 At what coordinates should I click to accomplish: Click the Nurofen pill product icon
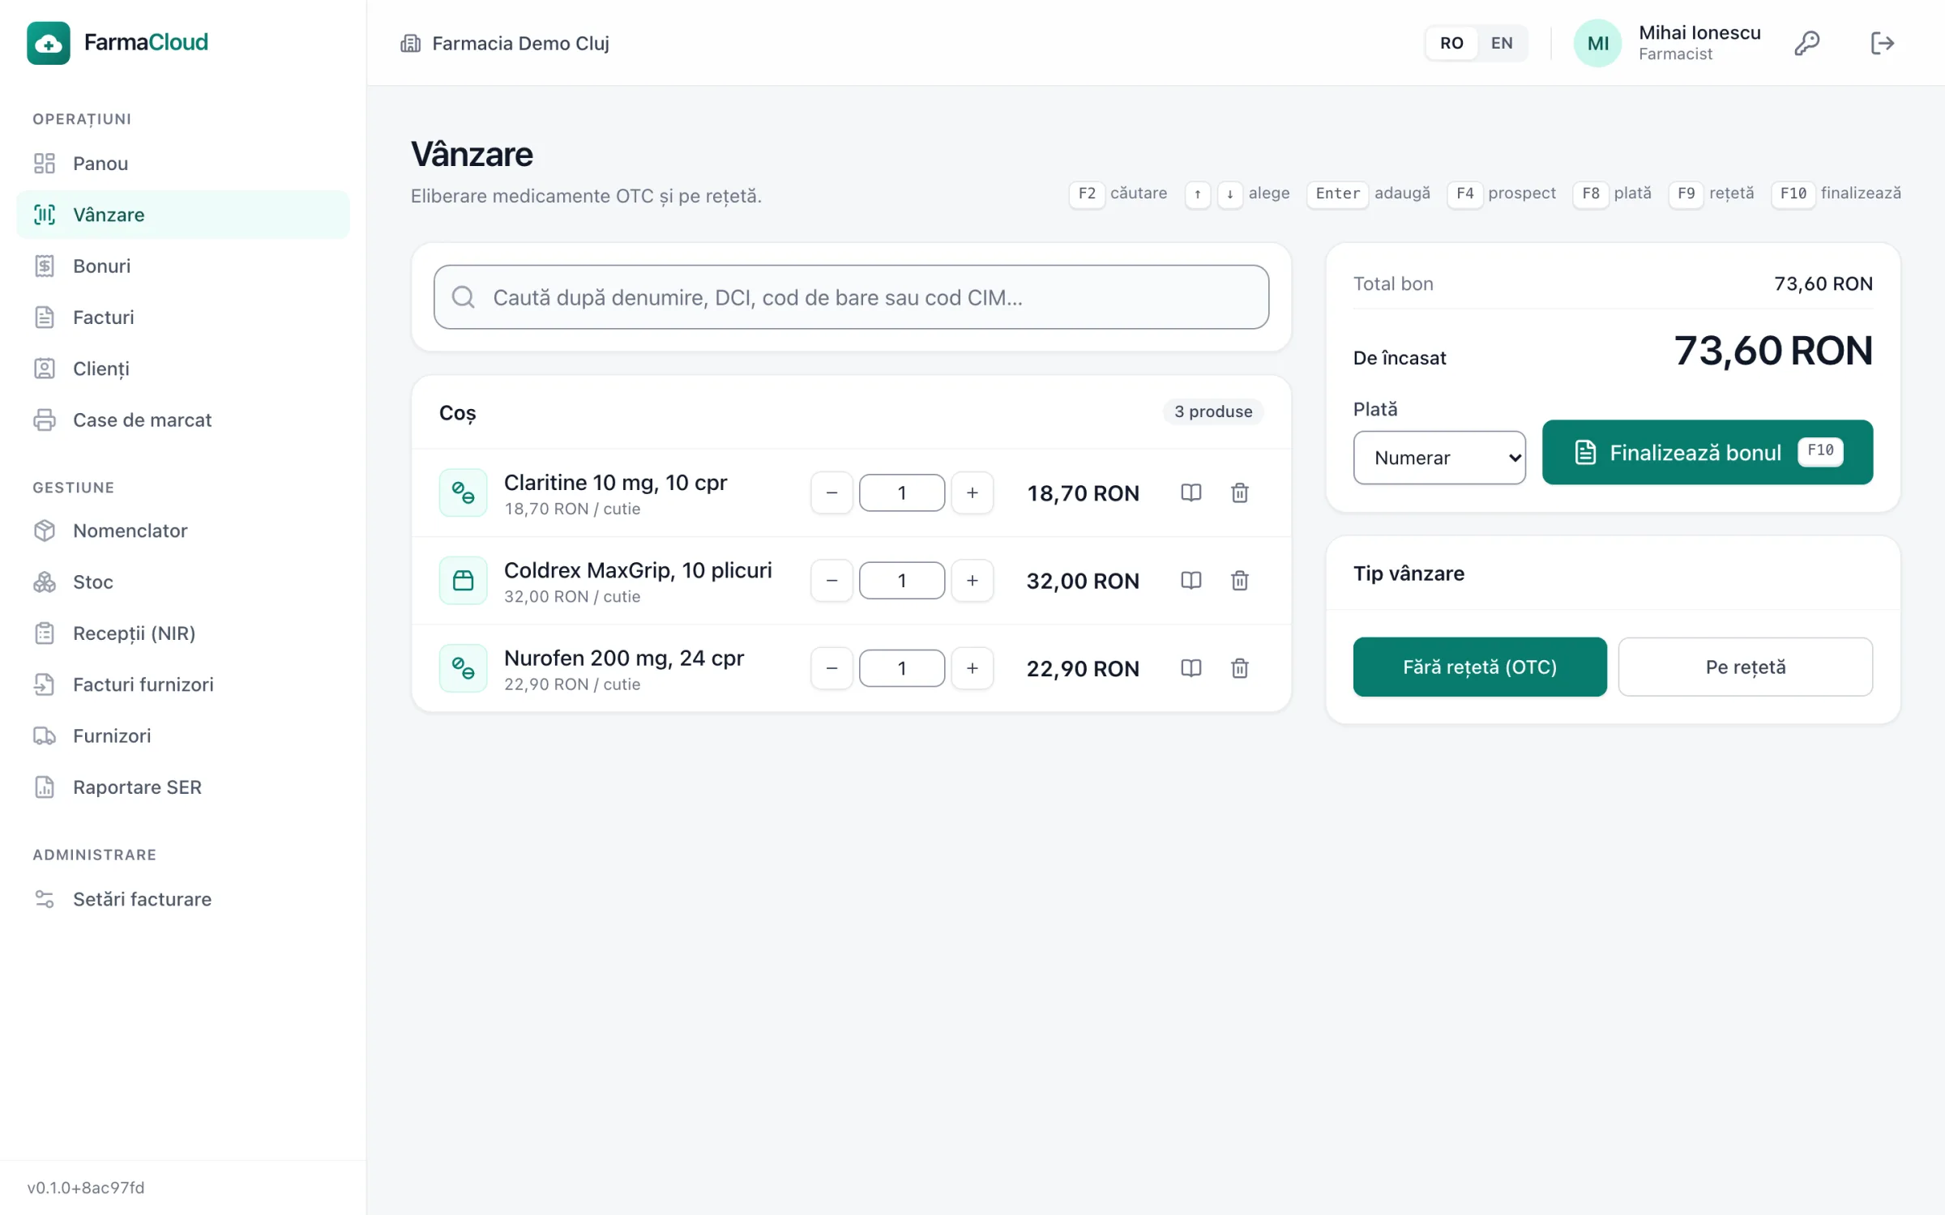(463, 667)
